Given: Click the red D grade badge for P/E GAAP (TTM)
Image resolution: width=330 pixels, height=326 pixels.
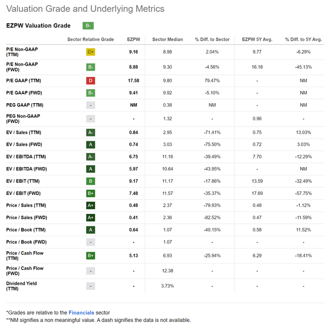Looking at the screenshot, I should 91,80.
